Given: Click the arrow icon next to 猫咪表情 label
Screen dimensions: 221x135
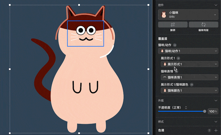Looking at the screenshot, I should (177, 72).
